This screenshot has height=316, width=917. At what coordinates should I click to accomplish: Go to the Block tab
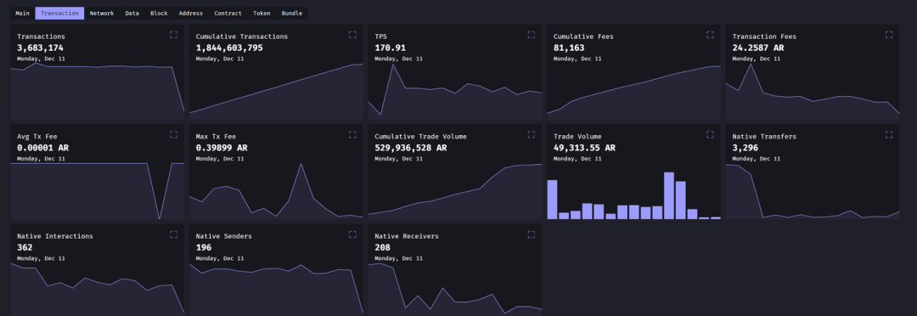coord(159,13)
